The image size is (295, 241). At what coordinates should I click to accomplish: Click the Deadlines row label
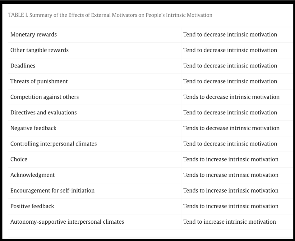coord(23,66)
